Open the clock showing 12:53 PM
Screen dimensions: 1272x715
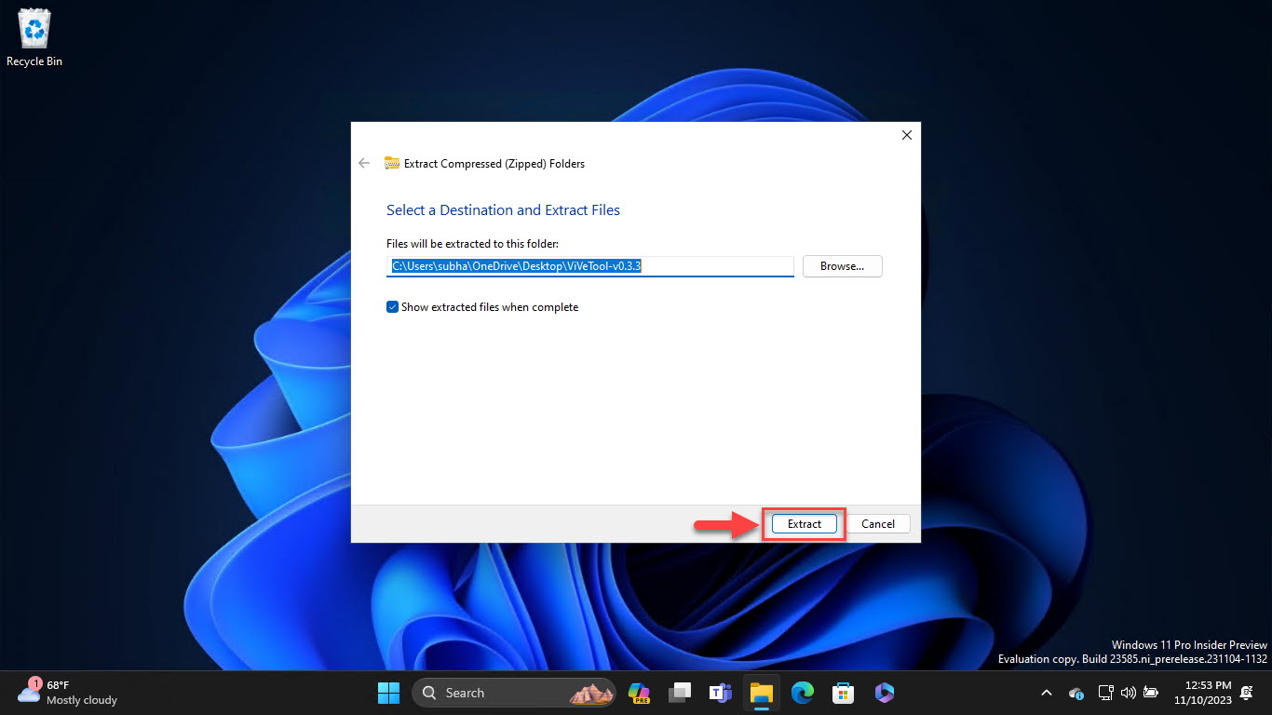[x=1202, y=693]
